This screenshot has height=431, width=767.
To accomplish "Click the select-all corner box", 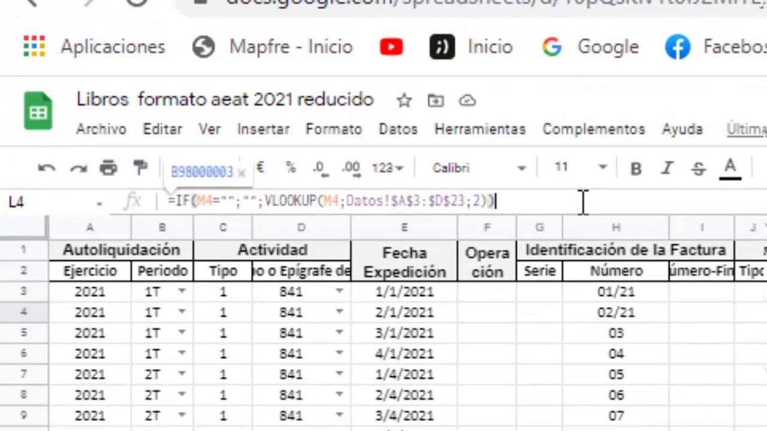I will 24,227.
